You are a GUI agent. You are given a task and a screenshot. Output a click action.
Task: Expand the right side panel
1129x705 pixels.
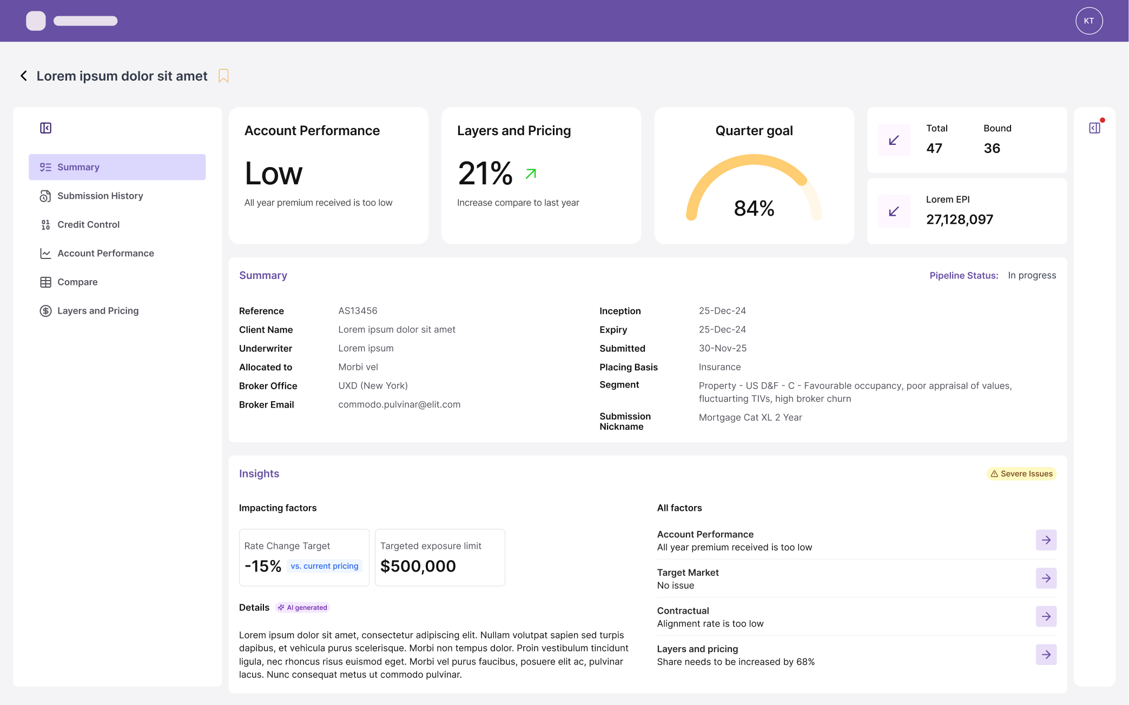click(x=1094, y=128)
